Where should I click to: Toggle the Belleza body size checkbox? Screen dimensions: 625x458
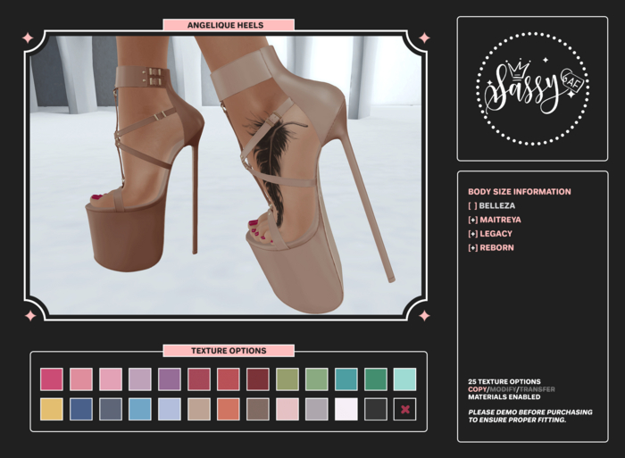(472, 205)
